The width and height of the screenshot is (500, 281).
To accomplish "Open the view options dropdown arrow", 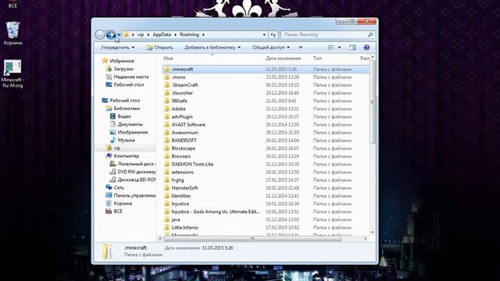I will (339, 48).
